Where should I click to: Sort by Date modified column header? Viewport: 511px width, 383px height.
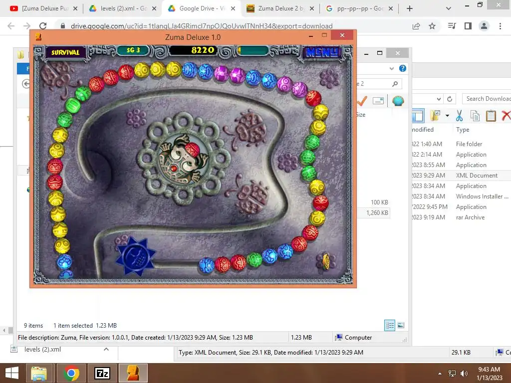pyautogui.click(x=423, y=130)
